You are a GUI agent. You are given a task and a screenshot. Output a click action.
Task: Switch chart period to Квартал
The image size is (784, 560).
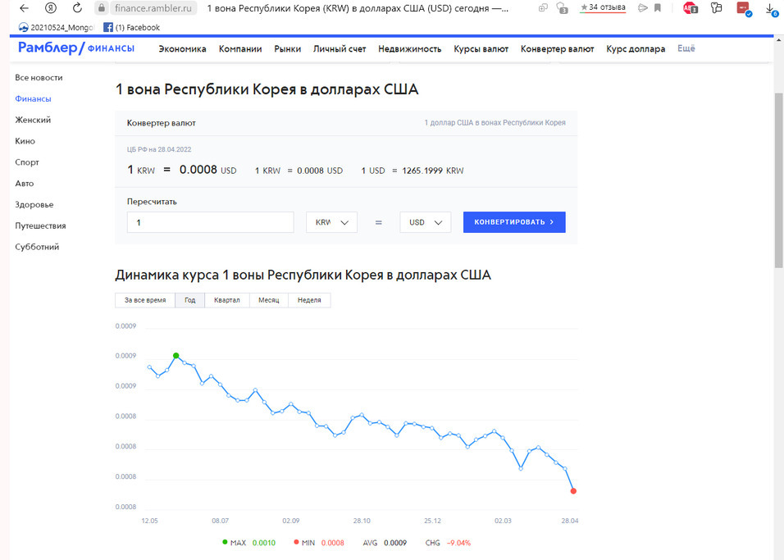[x=226, y=300]
